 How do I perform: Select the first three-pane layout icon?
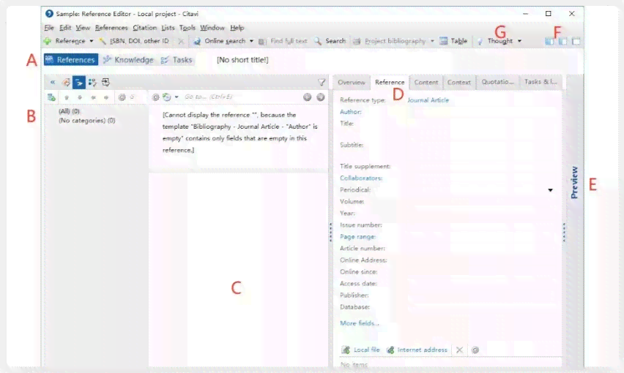pyautogui.click(x=549, y=41)
